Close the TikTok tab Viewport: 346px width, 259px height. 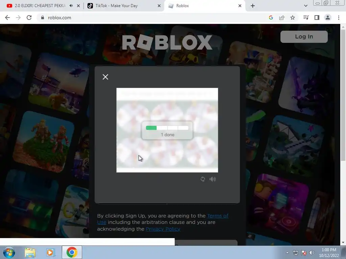click(159, 6)
